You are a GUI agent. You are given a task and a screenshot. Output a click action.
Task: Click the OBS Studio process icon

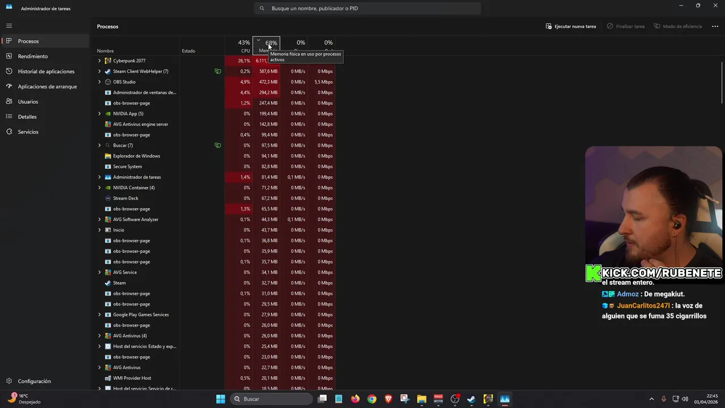point(108,82)
